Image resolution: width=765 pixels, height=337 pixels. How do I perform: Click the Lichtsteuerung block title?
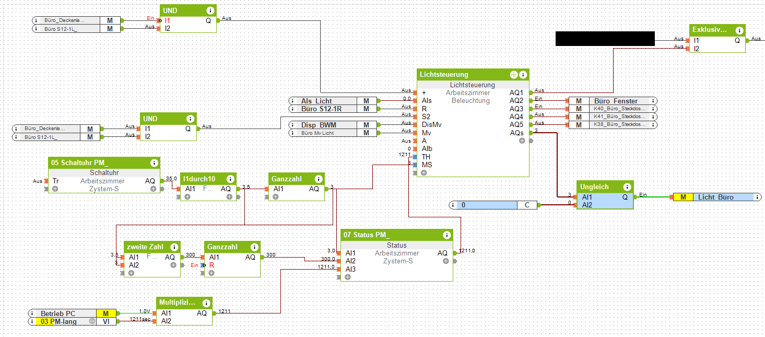444,75
